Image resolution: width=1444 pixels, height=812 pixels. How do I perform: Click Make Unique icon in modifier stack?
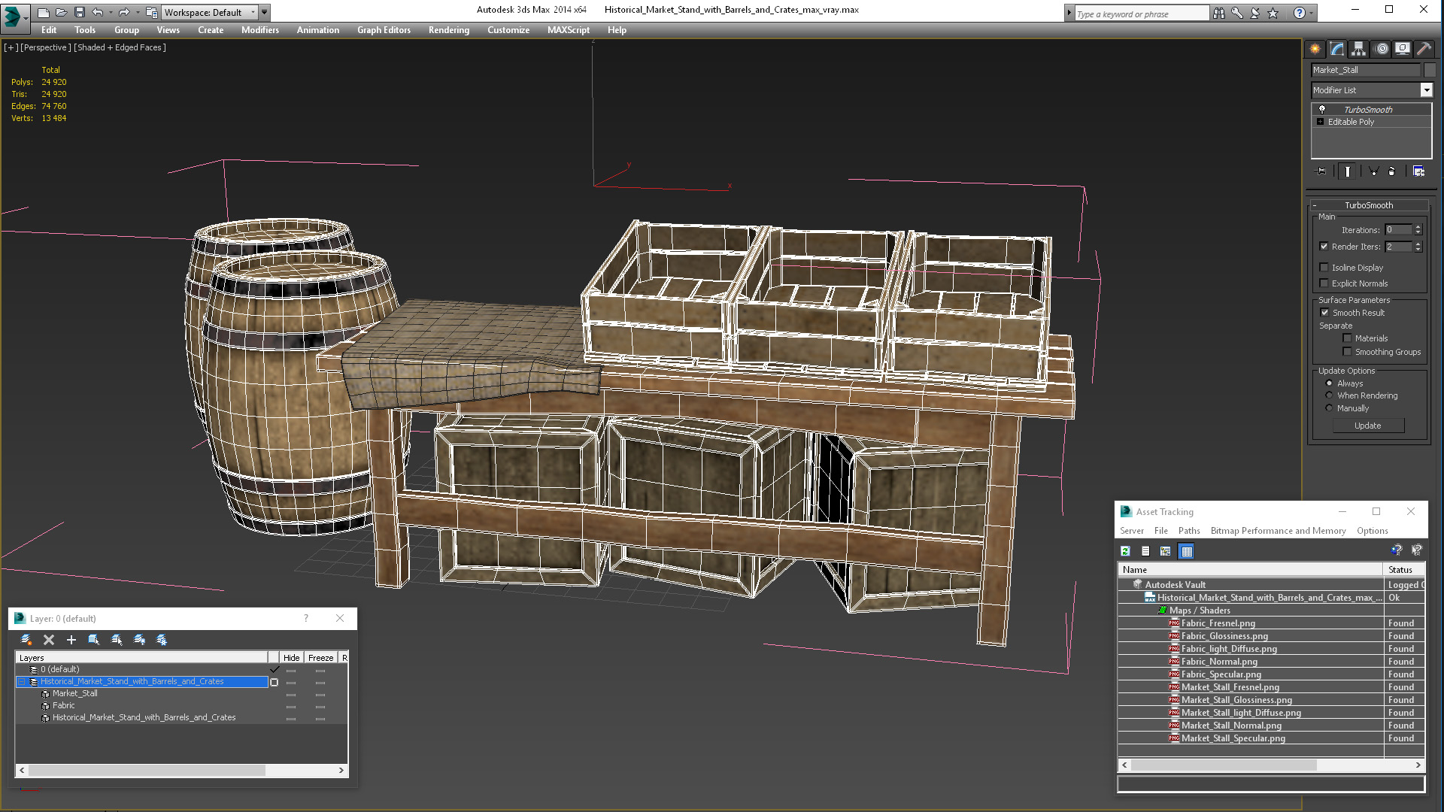[x=1373, y=171]
